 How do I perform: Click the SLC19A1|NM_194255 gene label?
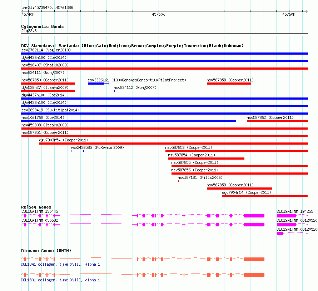(295, 211)
